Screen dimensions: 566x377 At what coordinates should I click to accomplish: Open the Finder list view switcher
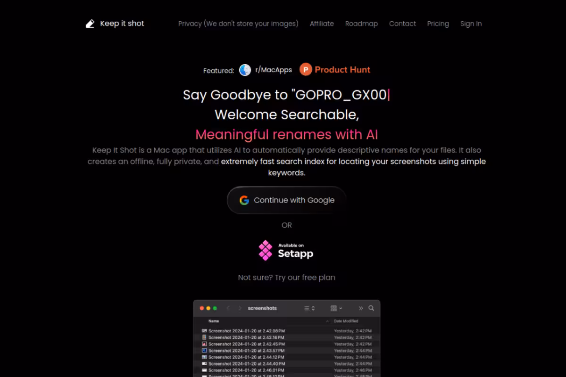coord(309,308)
